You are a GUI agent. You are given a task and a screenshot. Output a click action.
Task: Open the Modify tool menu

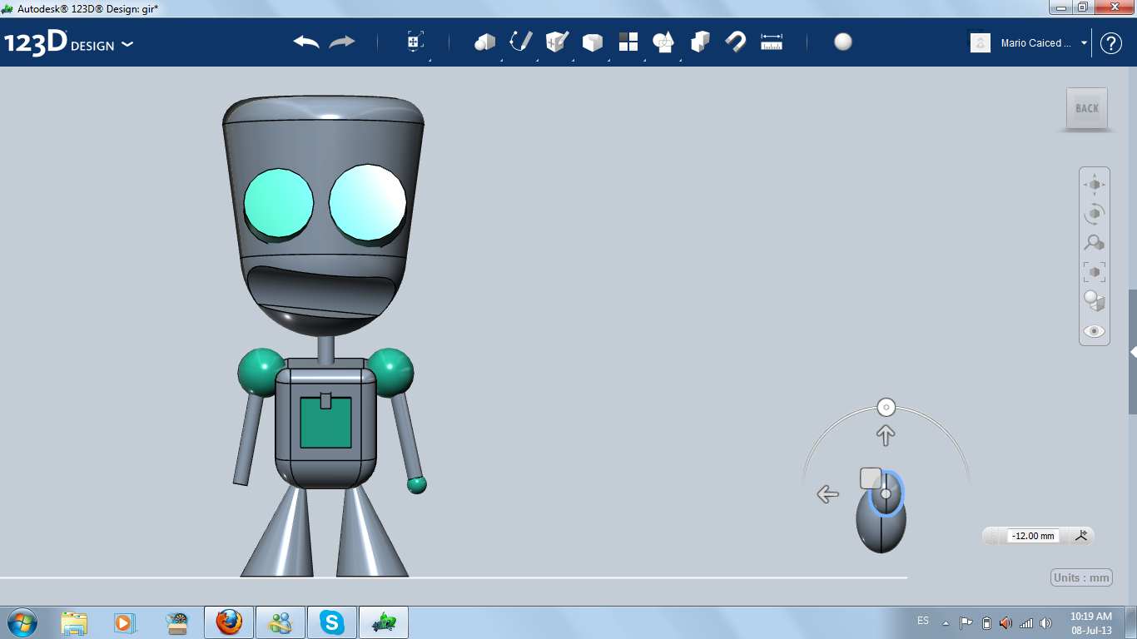(593, 42)
